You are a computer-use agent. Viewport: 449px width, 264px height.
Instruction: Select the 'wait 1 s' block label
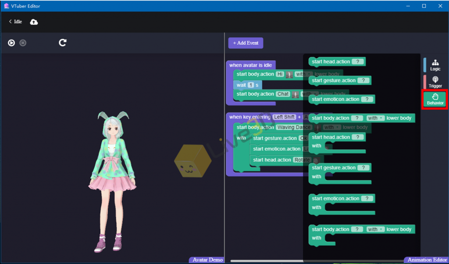pyautogui.click(x=248, y=85)
